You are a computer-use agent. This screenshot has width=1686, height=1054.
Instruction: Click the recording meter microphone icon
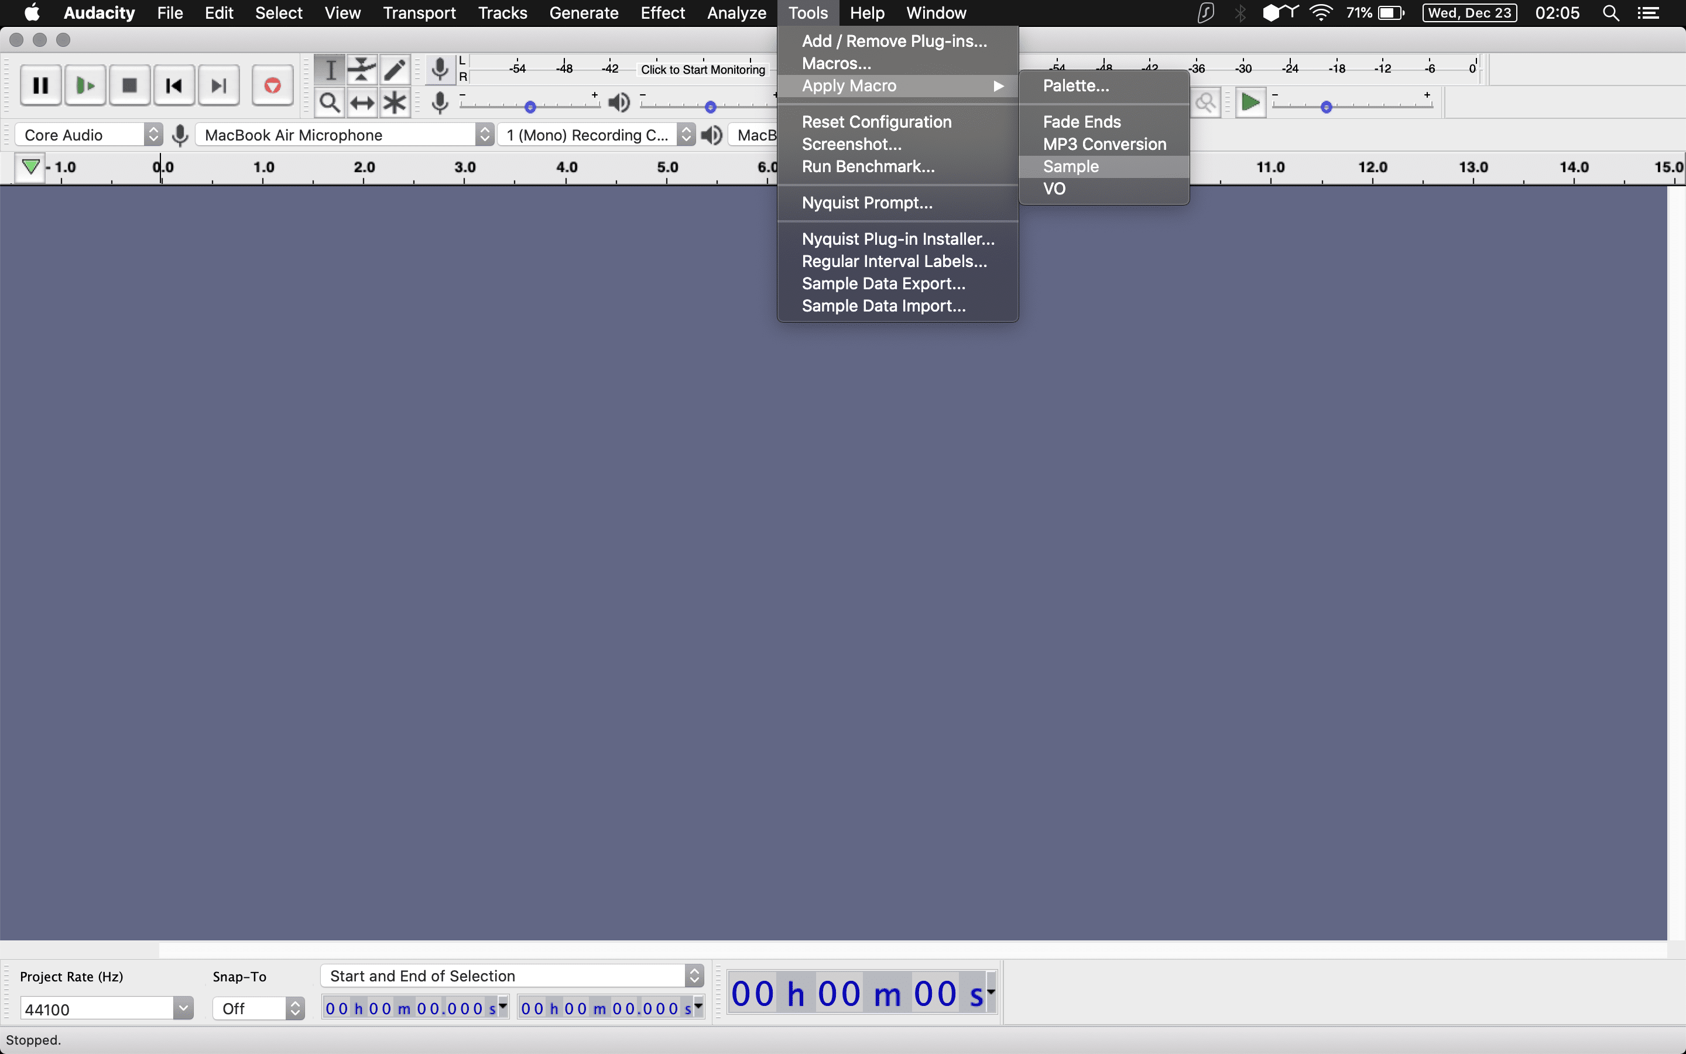440,69
